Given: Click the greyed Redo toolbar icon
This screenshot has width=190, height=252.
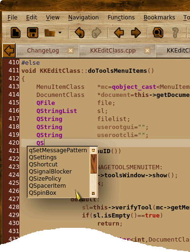Looking at the screenshot, I should point(97,33).
